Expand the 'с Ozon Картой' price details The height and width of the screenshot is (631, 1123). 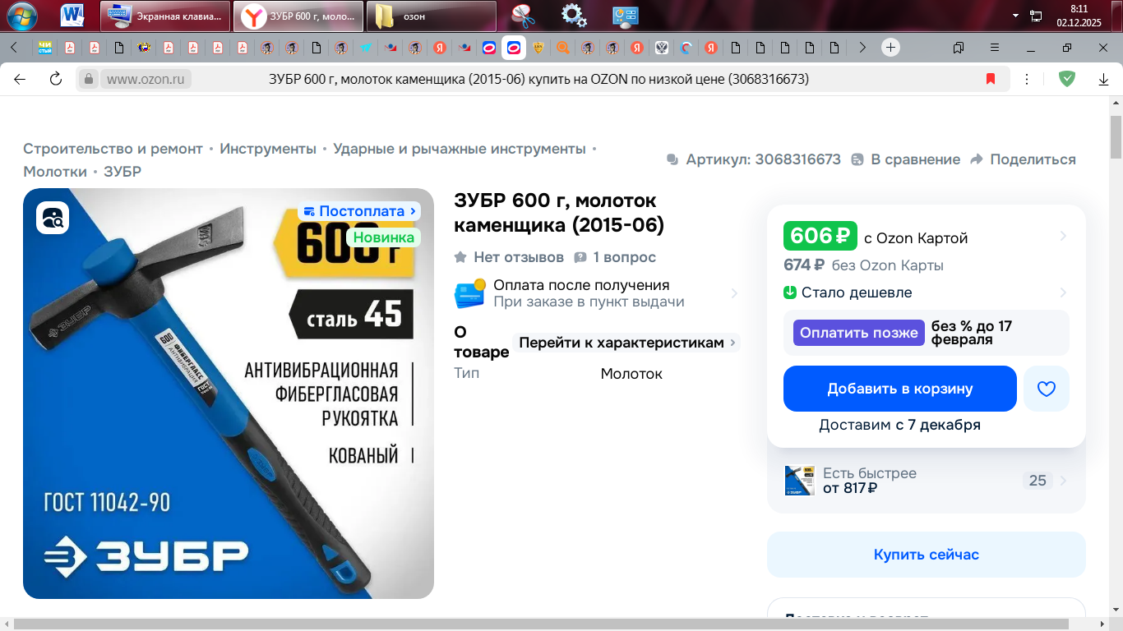click(x=1063, y=237)
